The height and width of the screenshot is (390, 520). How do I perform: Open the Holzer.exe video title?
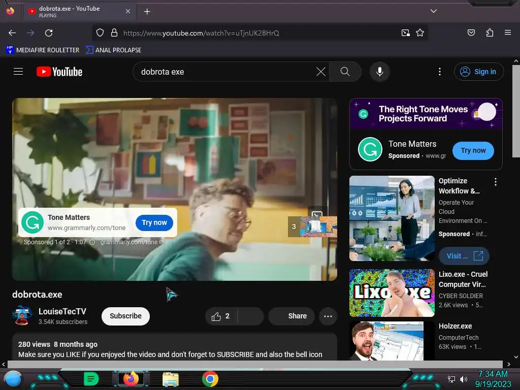click(x=455, y=326)
